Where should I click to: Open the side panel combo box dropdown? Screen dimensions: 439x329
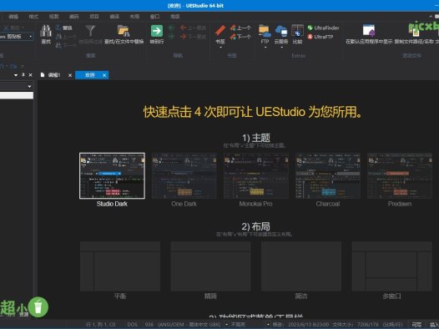[x=29, y=87]
